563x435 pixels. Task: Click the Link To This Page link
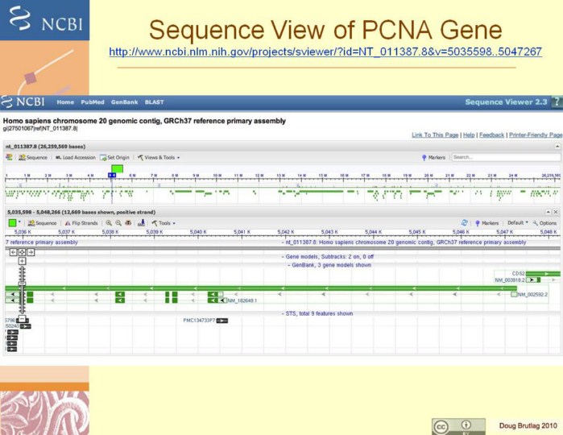click(x=434, y=135)
